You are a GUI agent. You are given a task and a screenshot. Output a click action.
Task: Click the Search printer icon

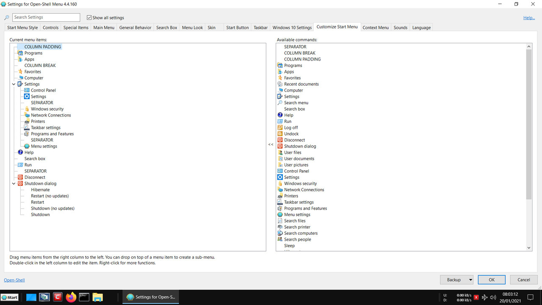tap(280, 227)
